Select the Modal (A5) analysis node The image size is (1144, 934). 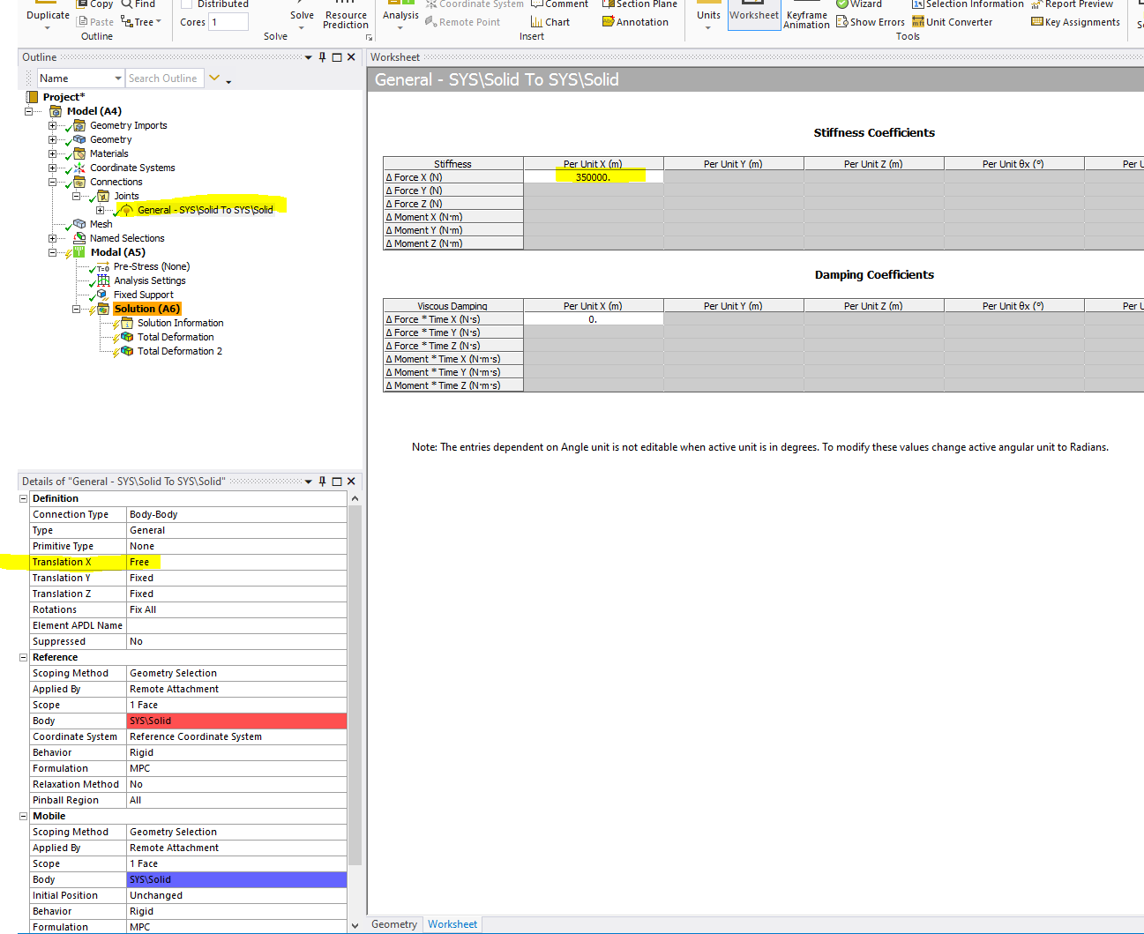117,252
